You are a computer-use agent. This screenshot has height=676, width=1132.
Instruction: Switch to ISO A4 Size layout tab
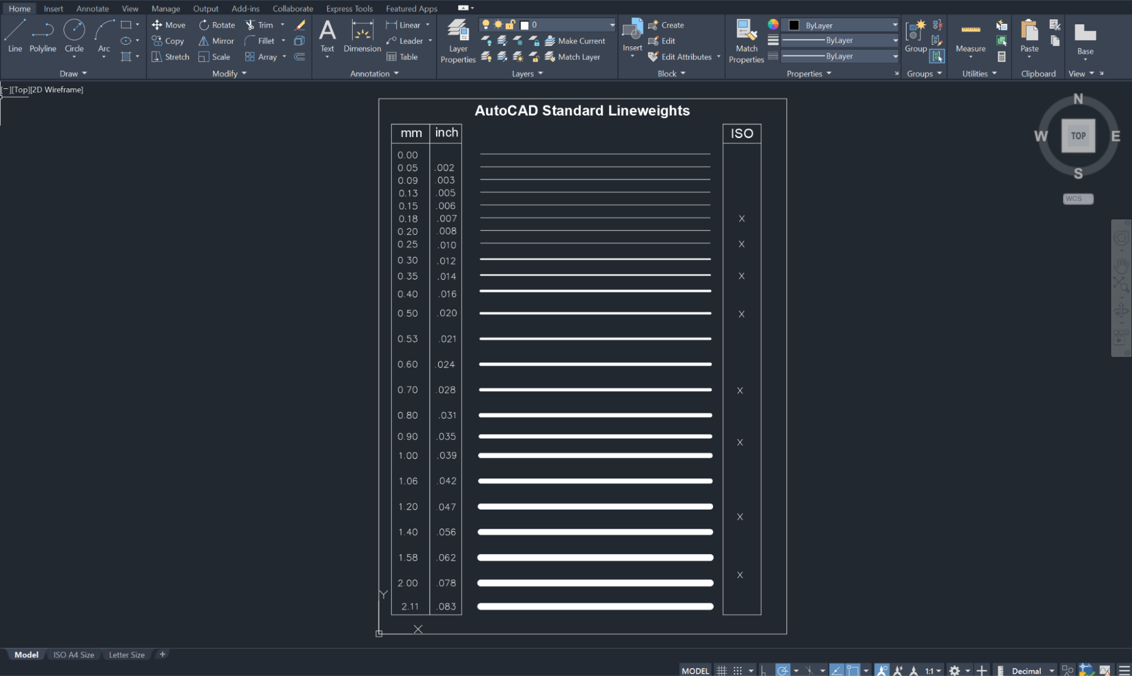pyautogui.click(x=74, y=654)
